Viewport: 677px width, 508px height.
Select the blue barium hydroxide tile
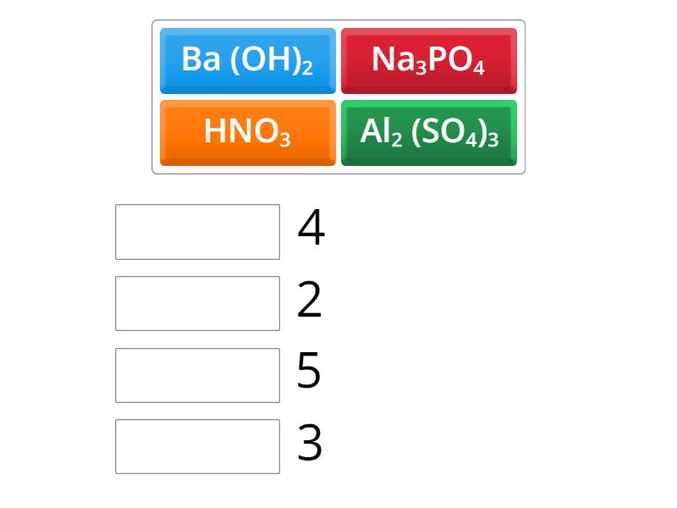point(247,60)
